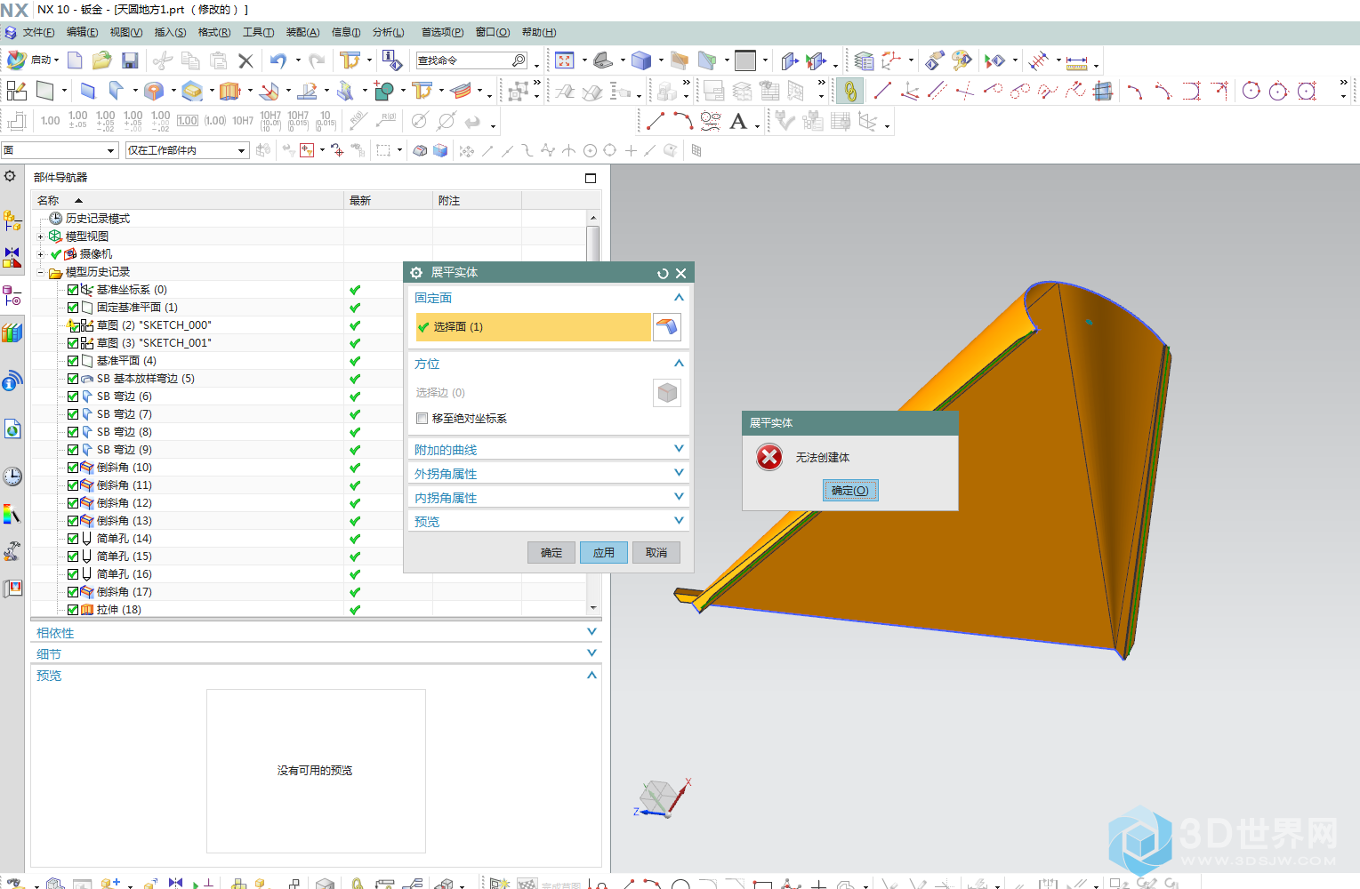Open the History clock sidebar icon
This screenshot has width=1360, height=889.
(12, 476)
